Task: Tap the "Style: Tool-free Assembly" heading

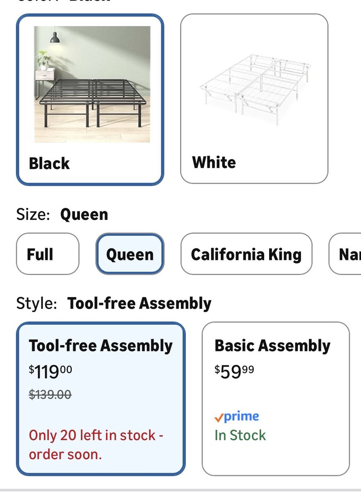Action: pos(114,303)
